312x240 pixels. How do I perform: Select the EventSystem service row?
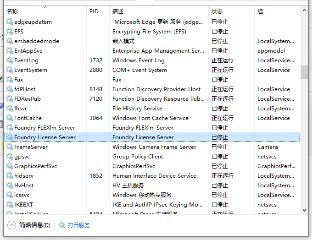click(x=31, y=70)
